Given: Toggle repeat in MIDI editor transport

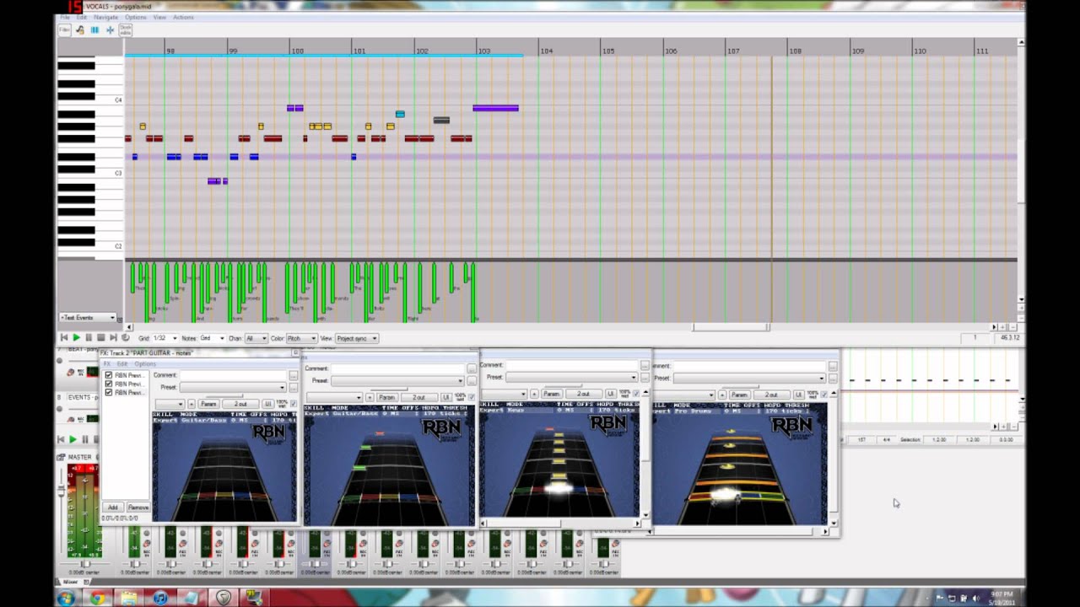Looking at the screenshot, I should click(x=126, y=338).
